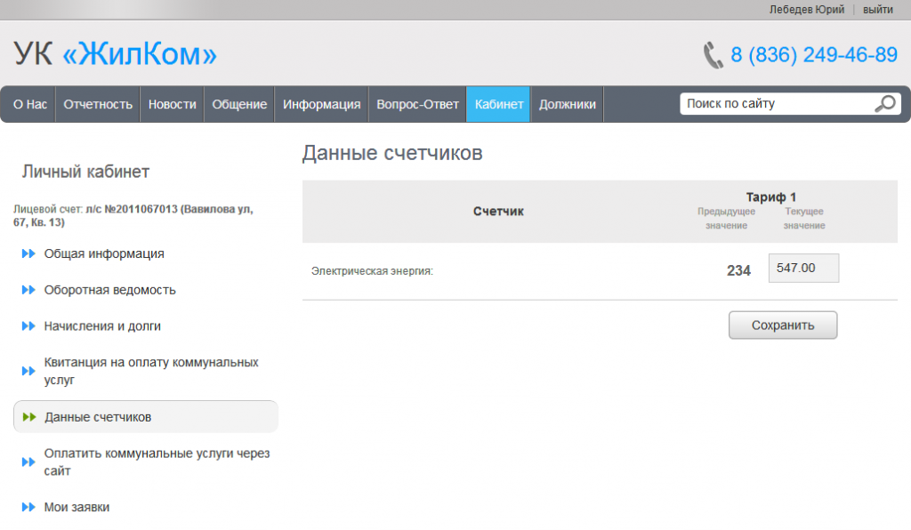Click arrow icon beside Мои заявки
Screen dimensions: 911x530
[x=28, y=507]
